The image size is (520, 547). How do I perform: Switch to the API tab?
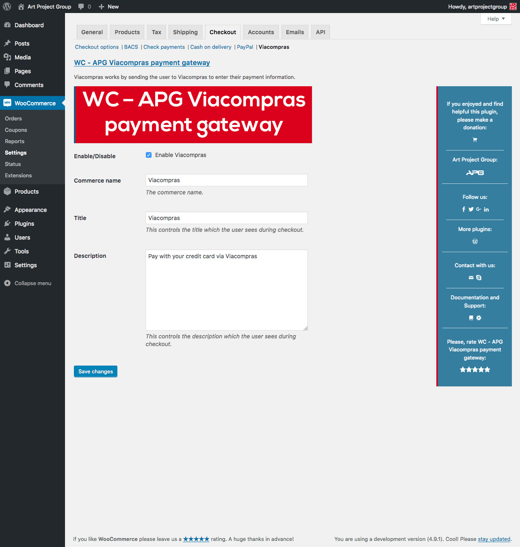tap(321, 32)
